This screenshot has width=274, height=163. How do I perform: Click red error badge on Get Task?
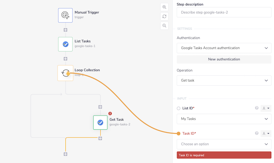pyautogui.click(x=110, y=114)
